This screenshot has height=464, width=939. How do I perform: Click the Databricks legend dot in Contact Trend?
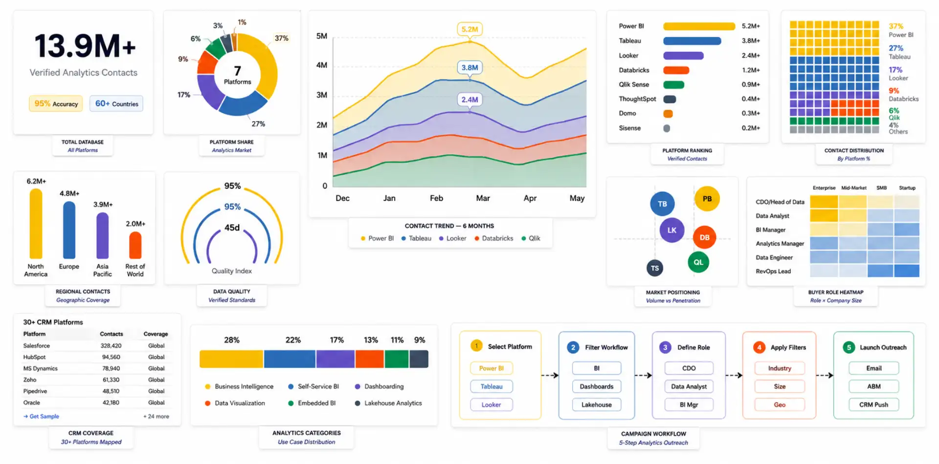(477, 238)
